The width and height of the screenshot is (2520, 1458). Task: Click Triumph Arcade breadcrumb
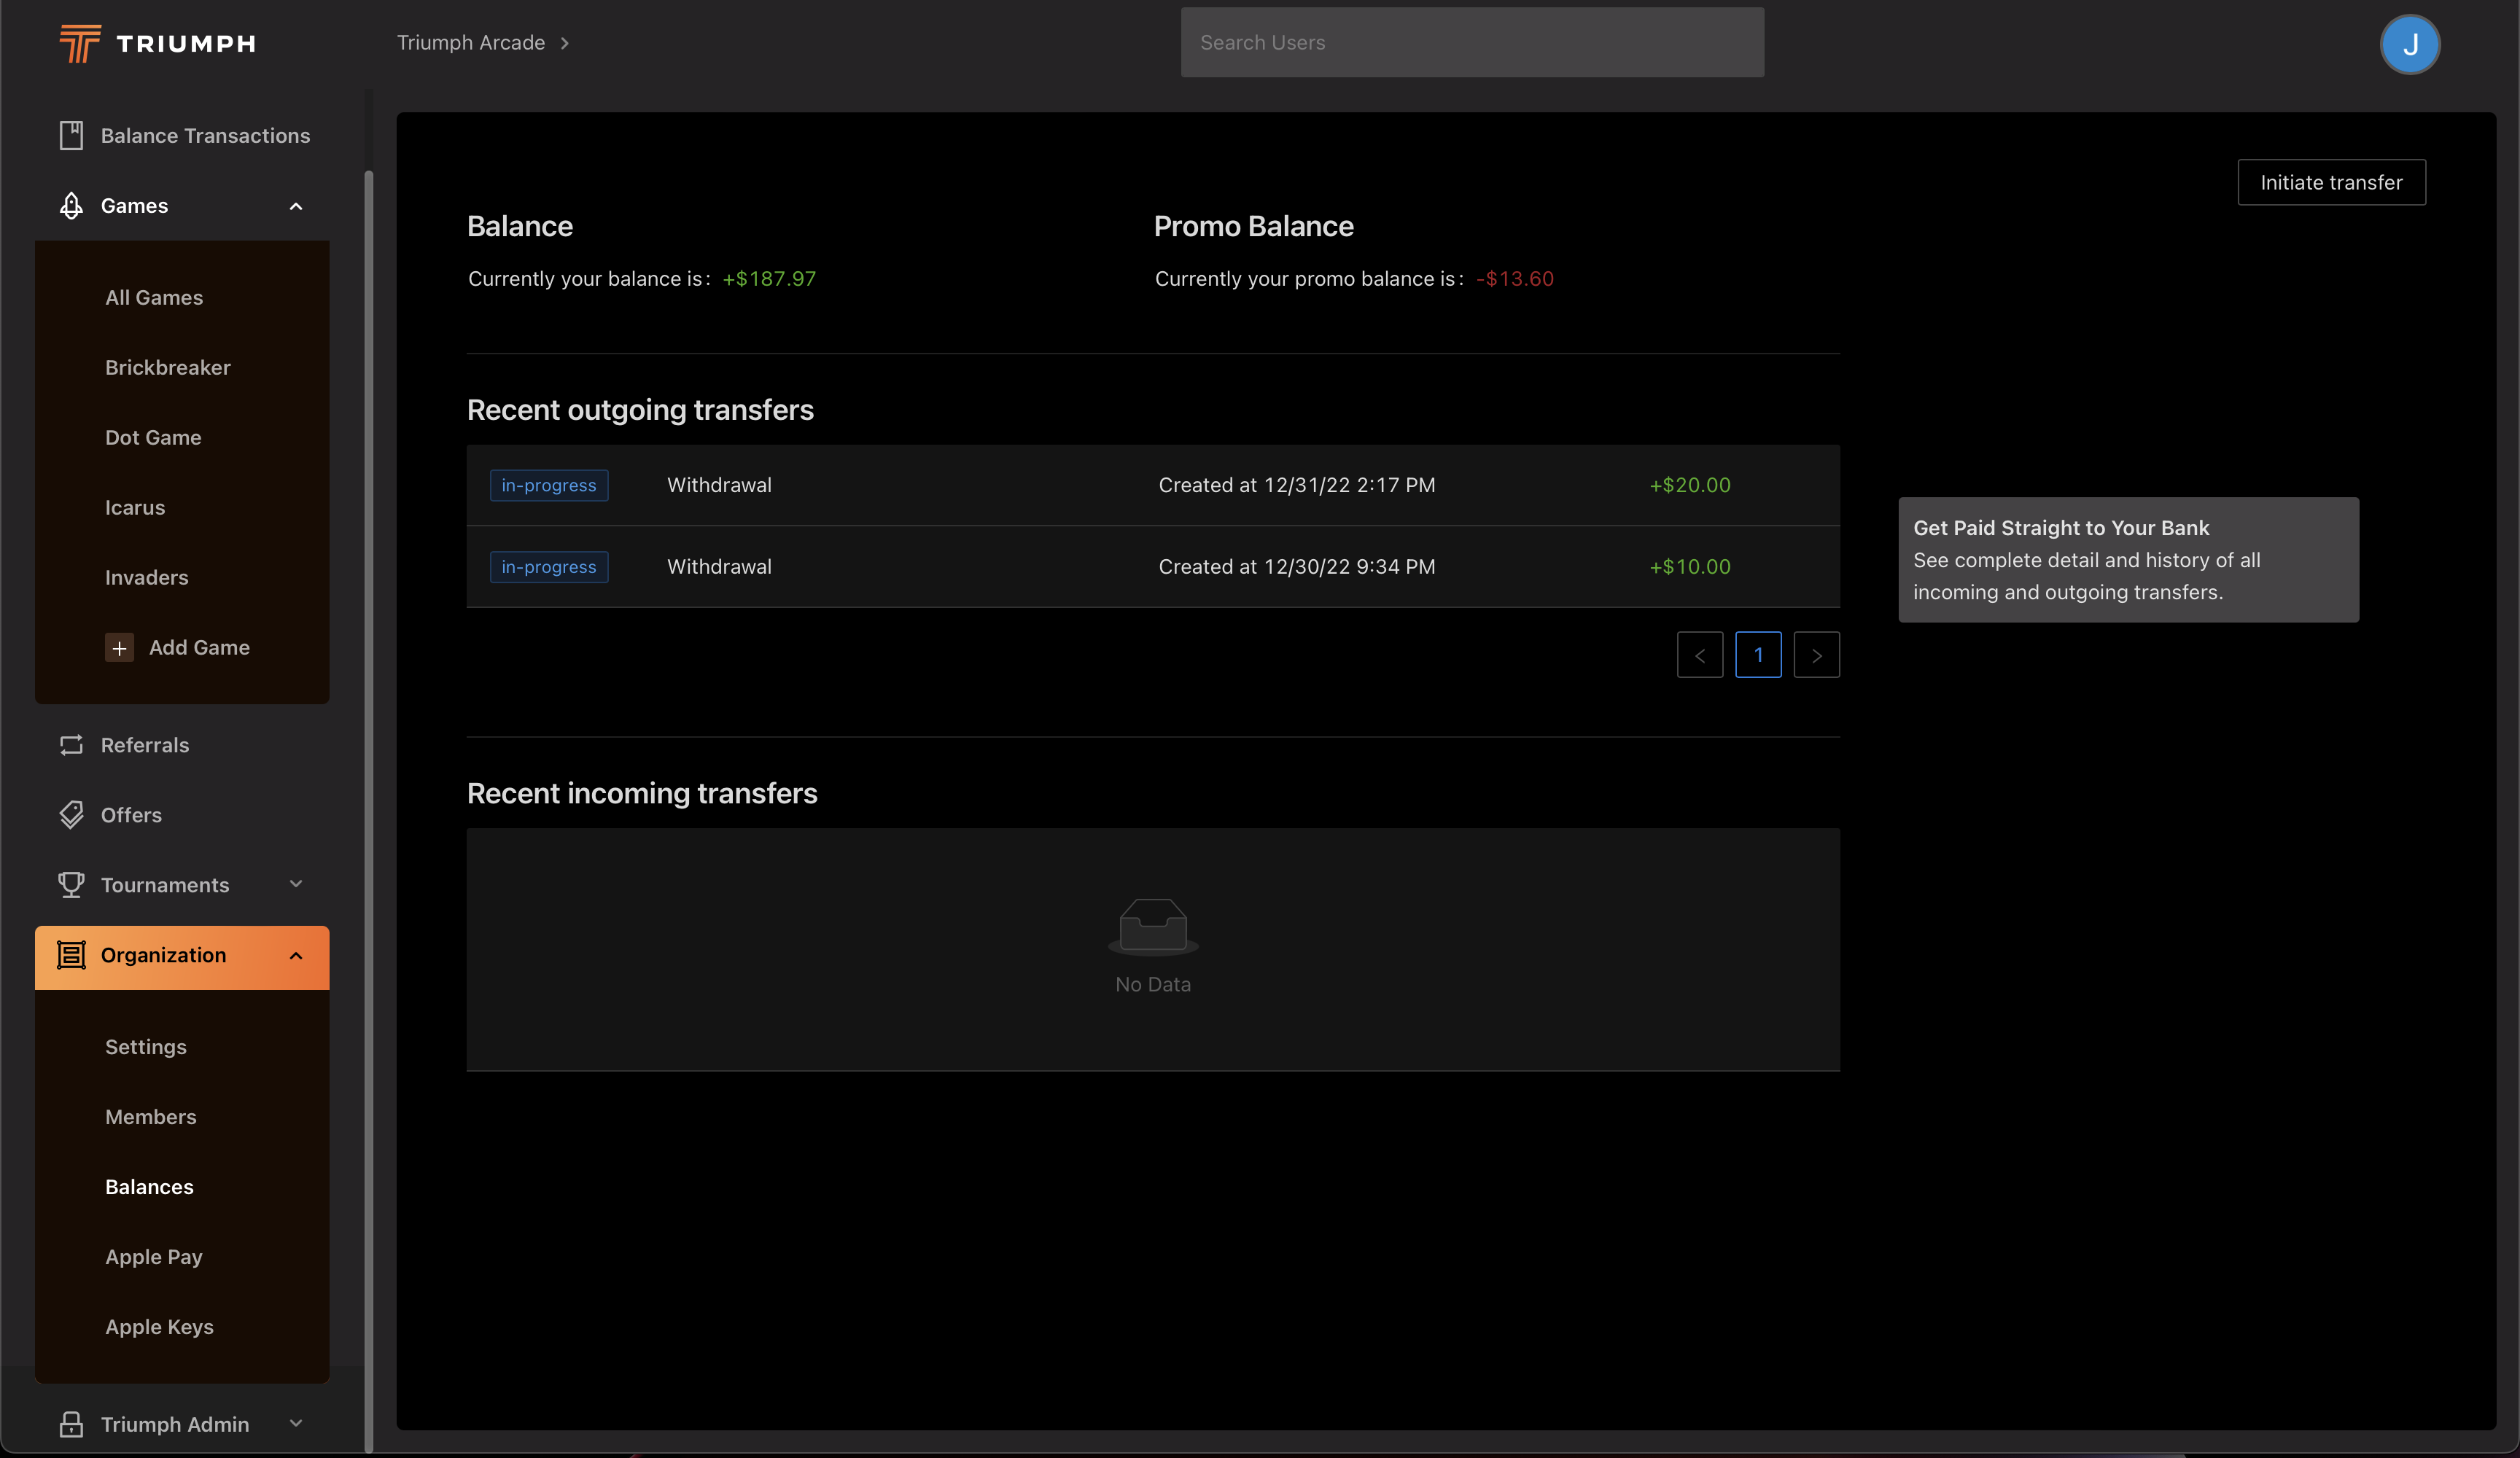[471, 43]
